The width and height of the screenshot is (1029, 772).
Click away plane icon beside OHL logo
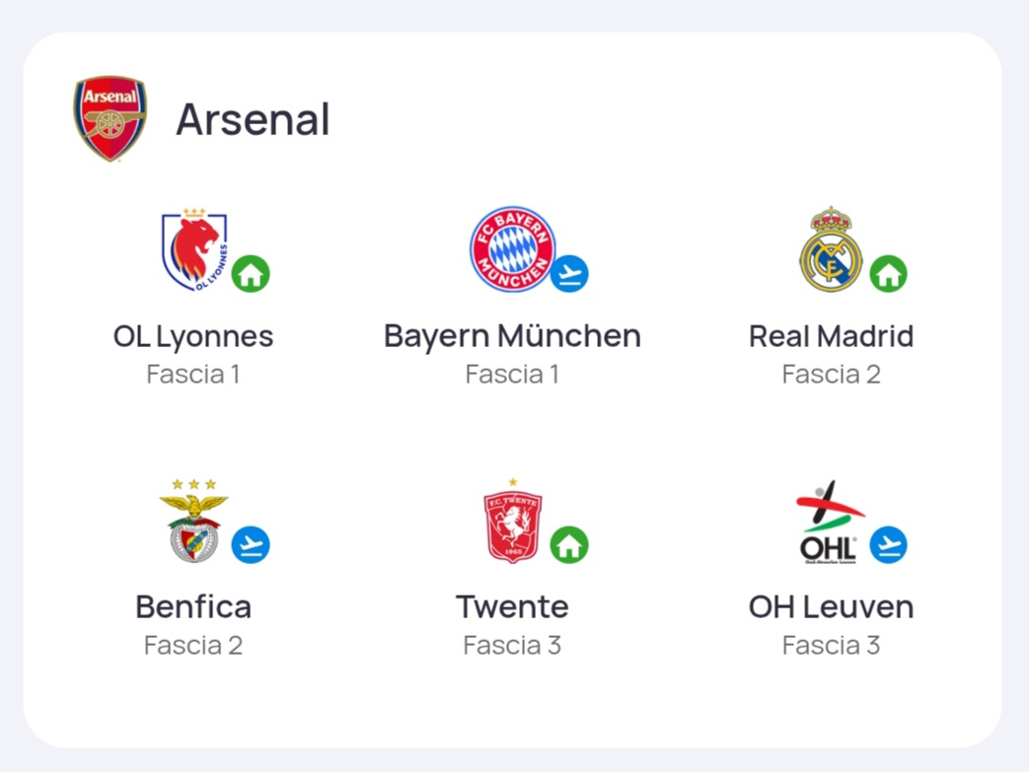coord(889,544)
